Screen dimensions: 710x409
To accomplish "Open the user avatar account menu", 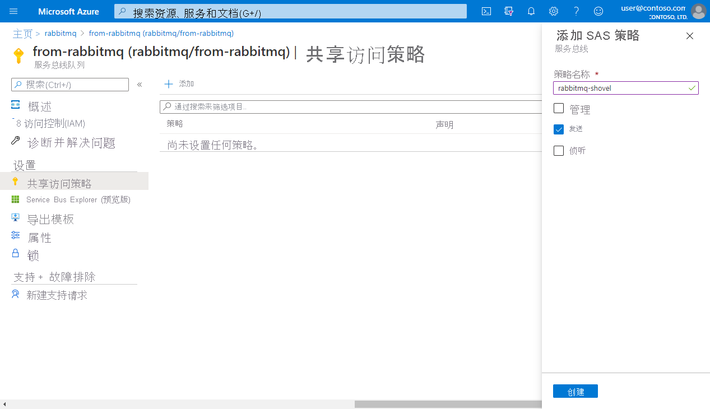I will pos(698,11).
